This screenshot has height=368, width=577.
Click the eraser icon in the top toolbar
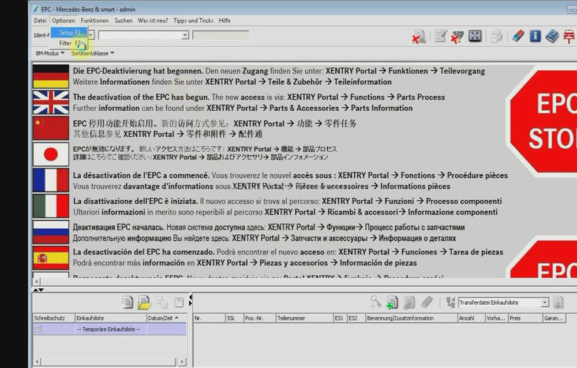click(x=518, y=36)
